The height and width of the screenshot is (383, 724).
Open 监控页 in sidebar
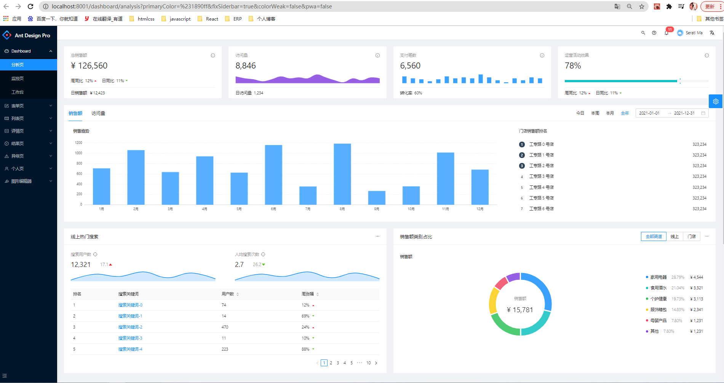[29, 78]
